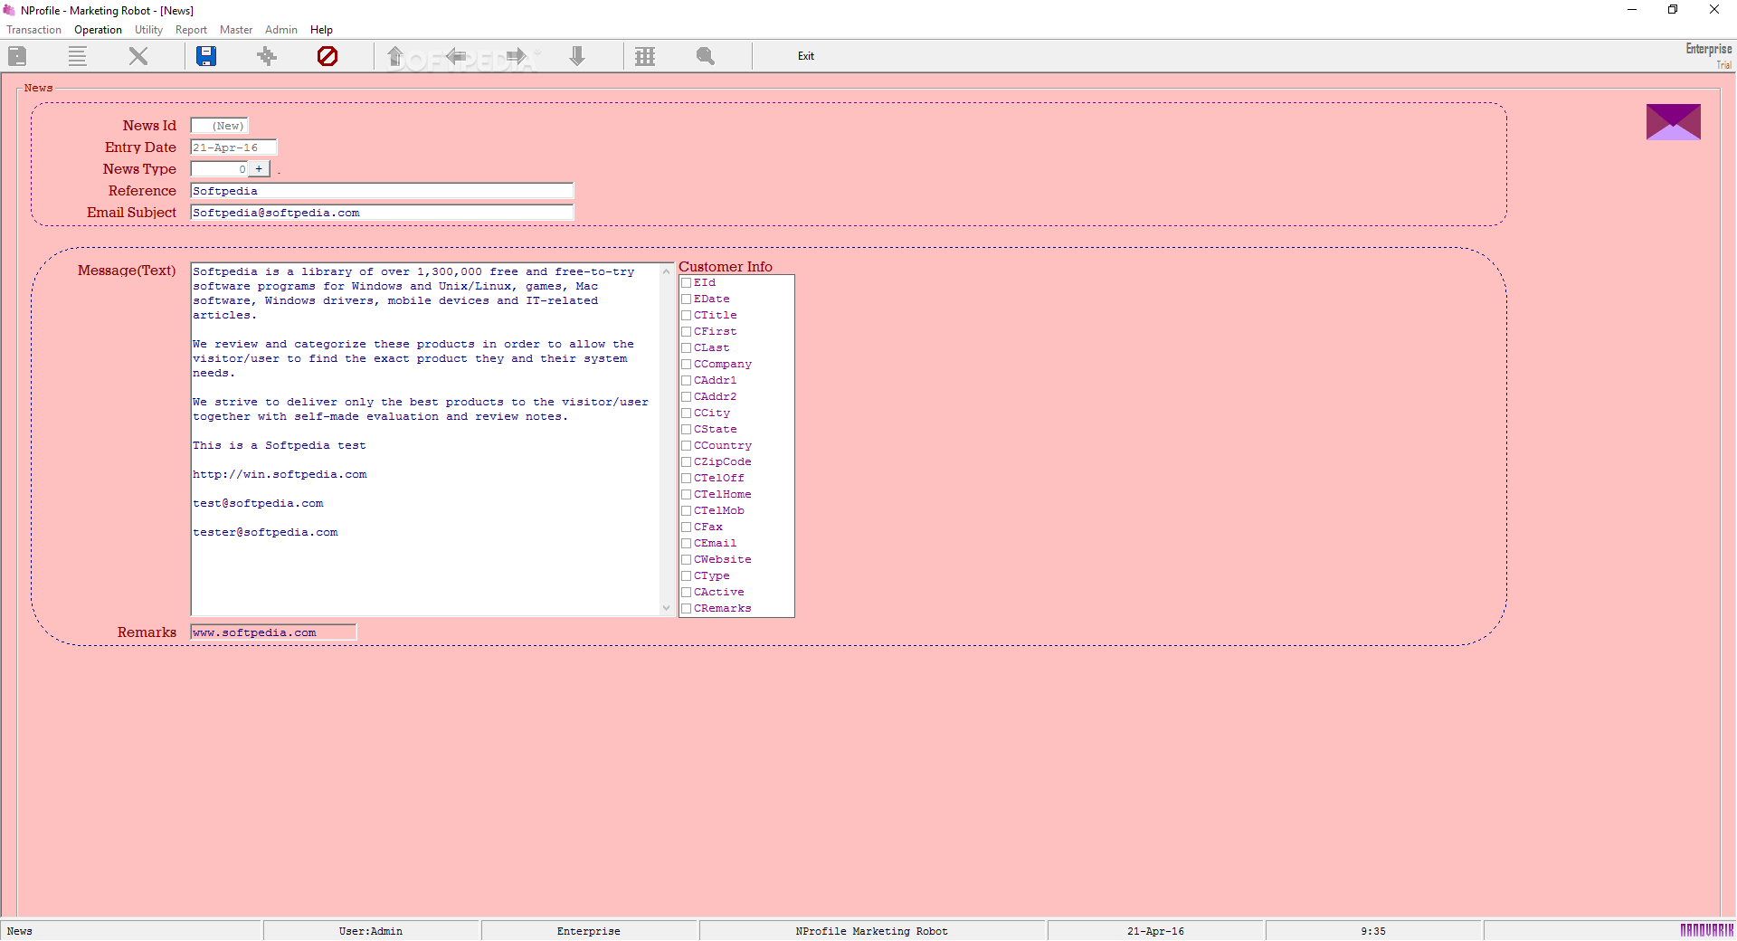Click the News status bar entry

click(131, 931)
